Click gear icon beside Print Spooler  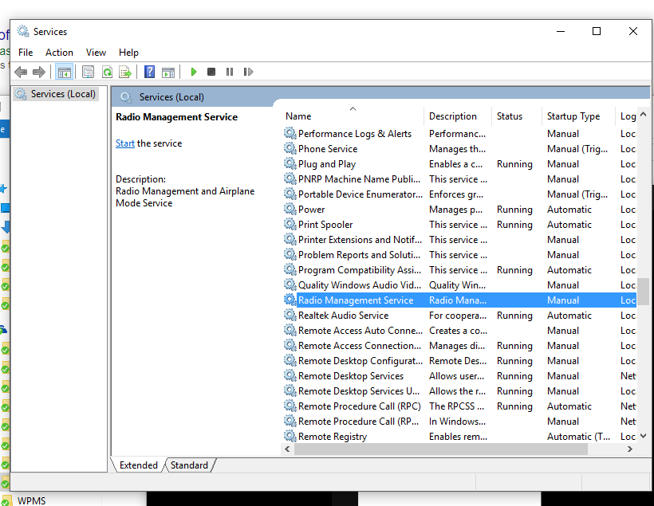[x=290, y=224]
